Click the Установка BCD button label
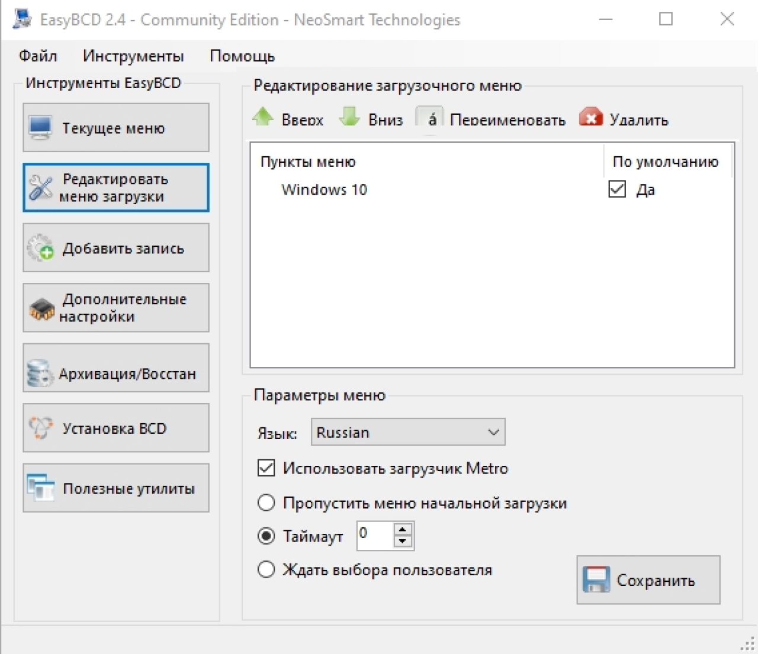The image size is (758, 654). [x=114, y=428]
